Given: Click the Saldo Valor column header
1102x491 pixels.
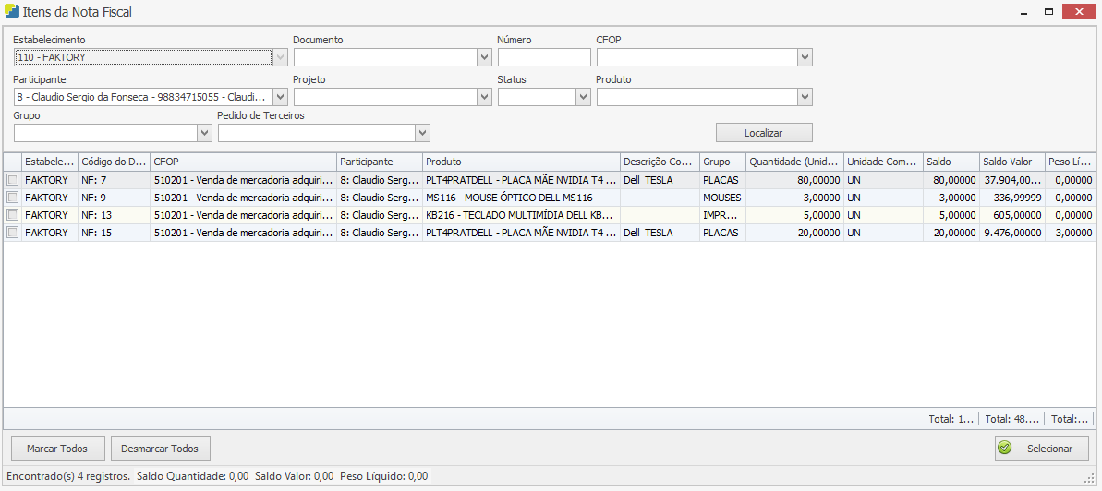Looking at the screenshot, I should coord(1011,162).
